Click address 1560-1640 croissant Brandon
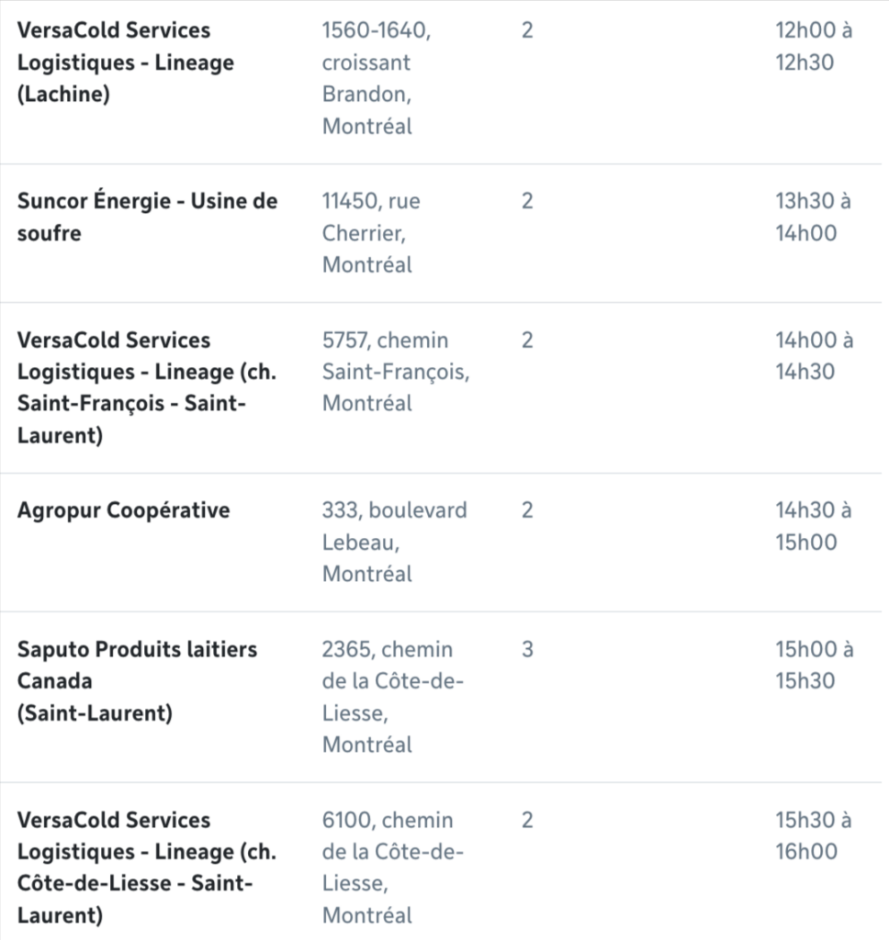The image size is (889, 940). 377,78
